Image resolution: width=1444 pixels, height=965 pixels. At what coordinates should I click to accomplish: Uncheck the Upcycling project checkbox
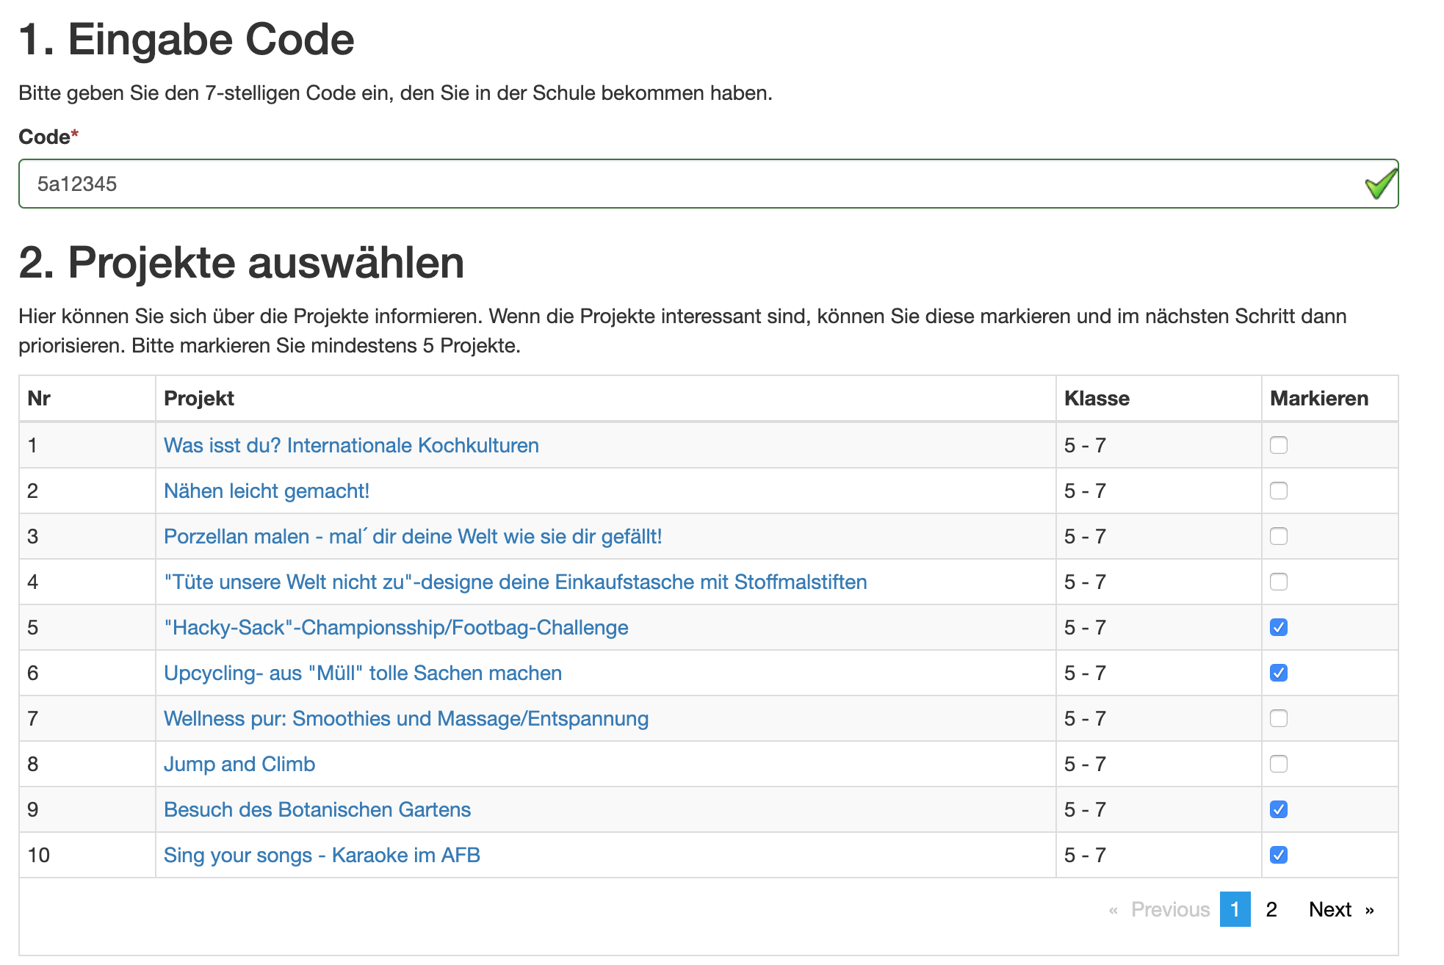(1279, 673)
